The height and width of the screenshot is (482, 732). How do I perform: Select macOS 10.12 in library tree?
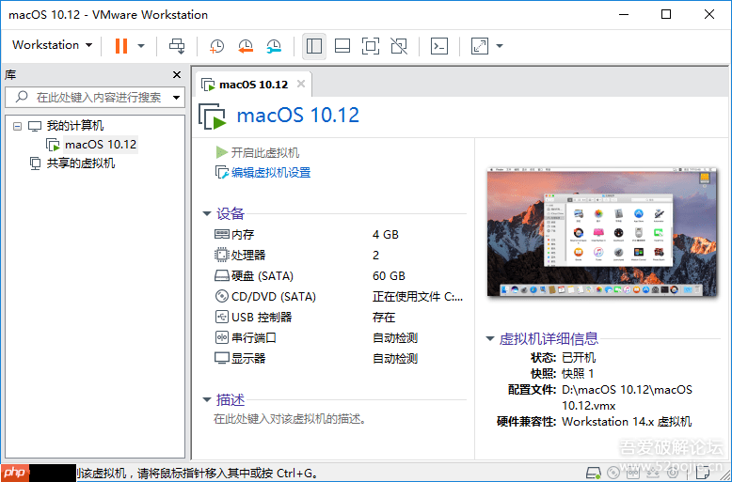(101, 145)
